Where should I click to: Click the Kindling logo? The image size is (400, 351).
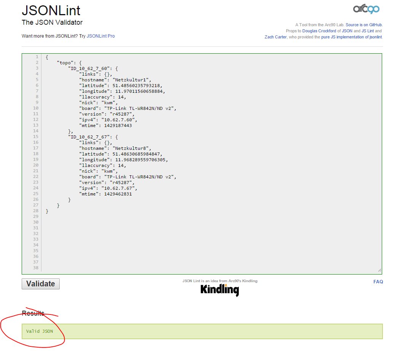click(x=220, y=290)
